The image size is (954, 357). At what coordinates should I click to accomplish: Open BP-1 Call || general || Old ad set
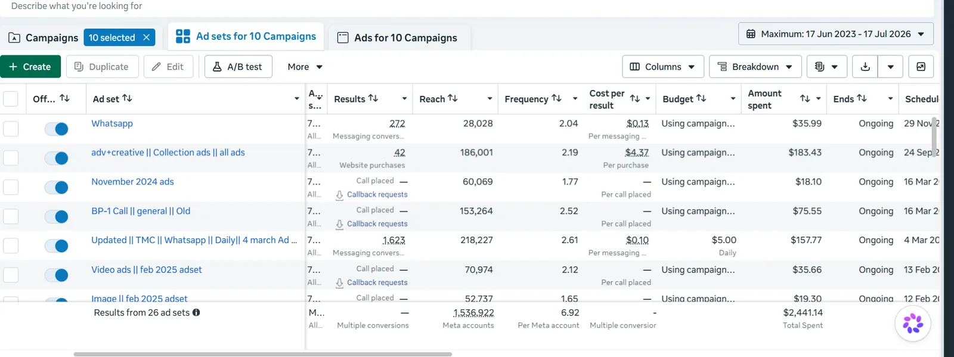[141, 211]
